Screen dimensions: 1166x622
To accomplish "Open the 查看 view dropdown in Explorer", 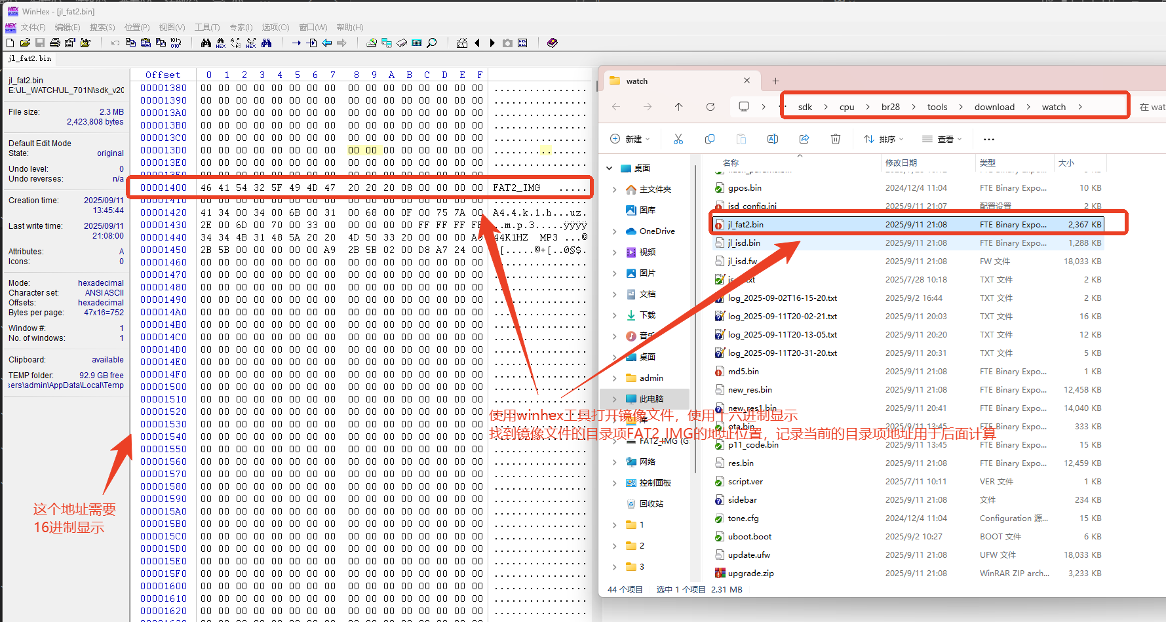I will coord(942,139).
